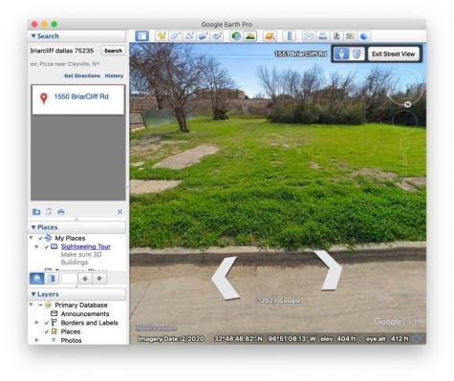454x381 pixels.
Task: Click the search address input field
Action: pyautogui.click(x=64, y=51)
